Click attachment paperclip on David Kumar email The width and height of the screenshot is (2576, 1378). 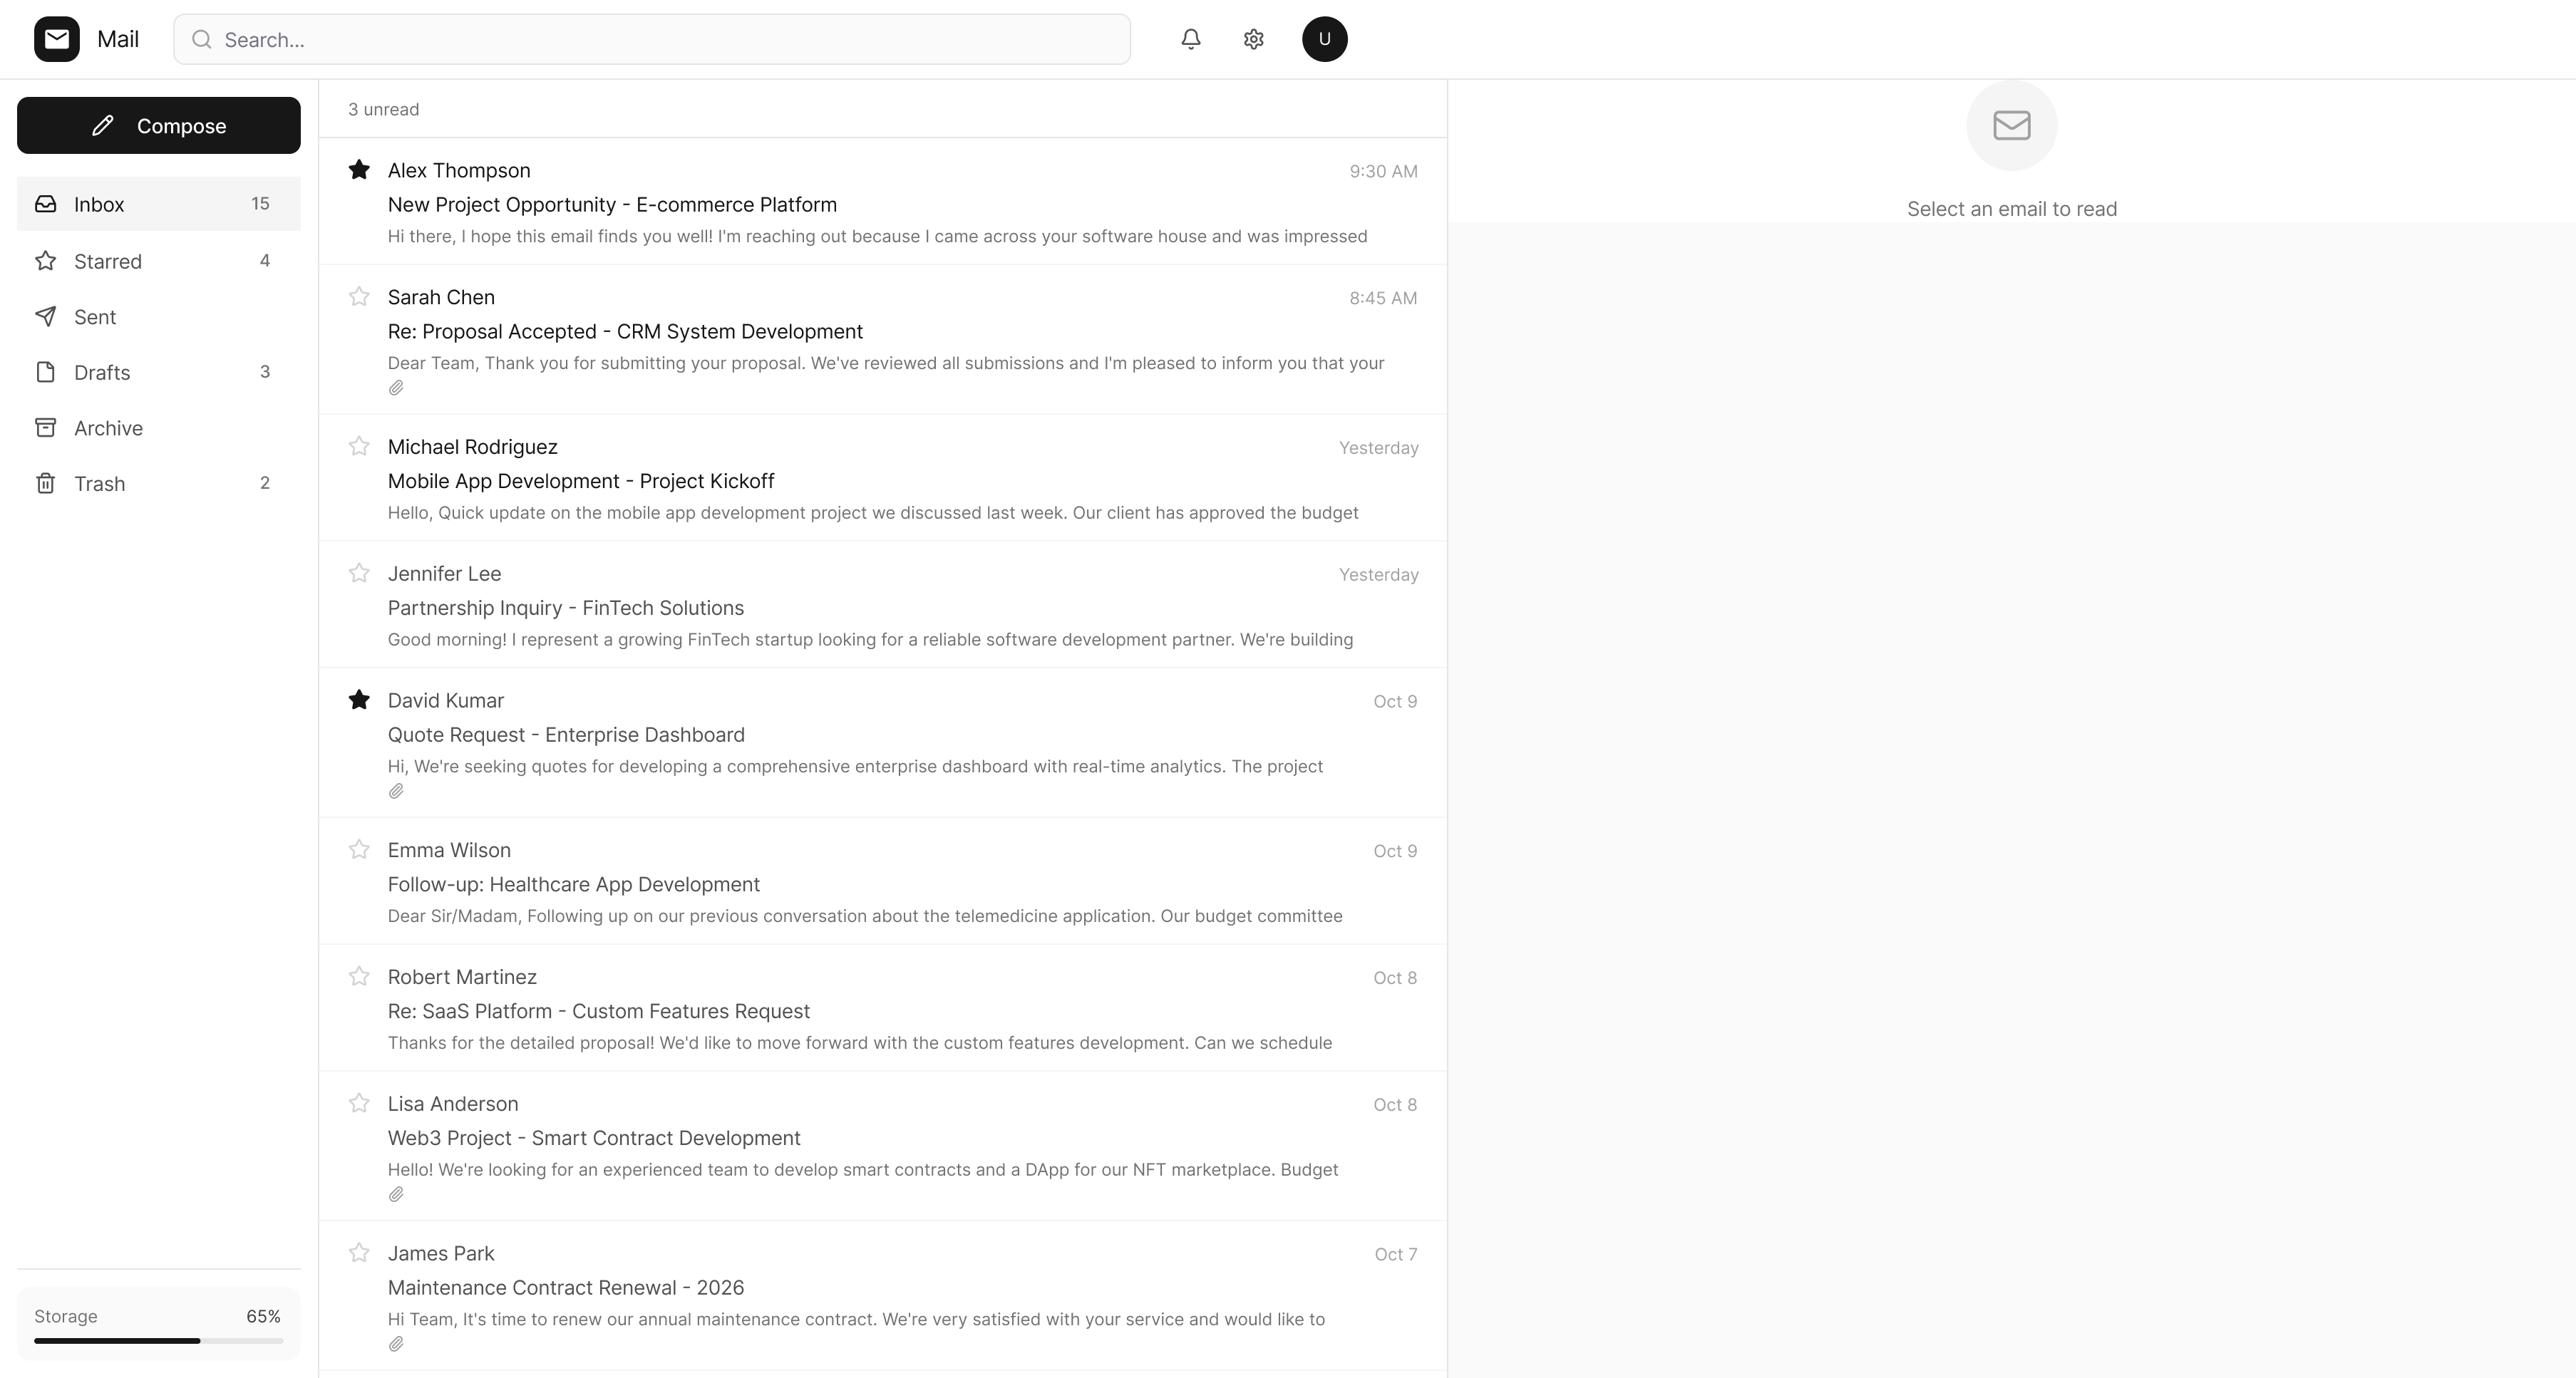point(396,792)
